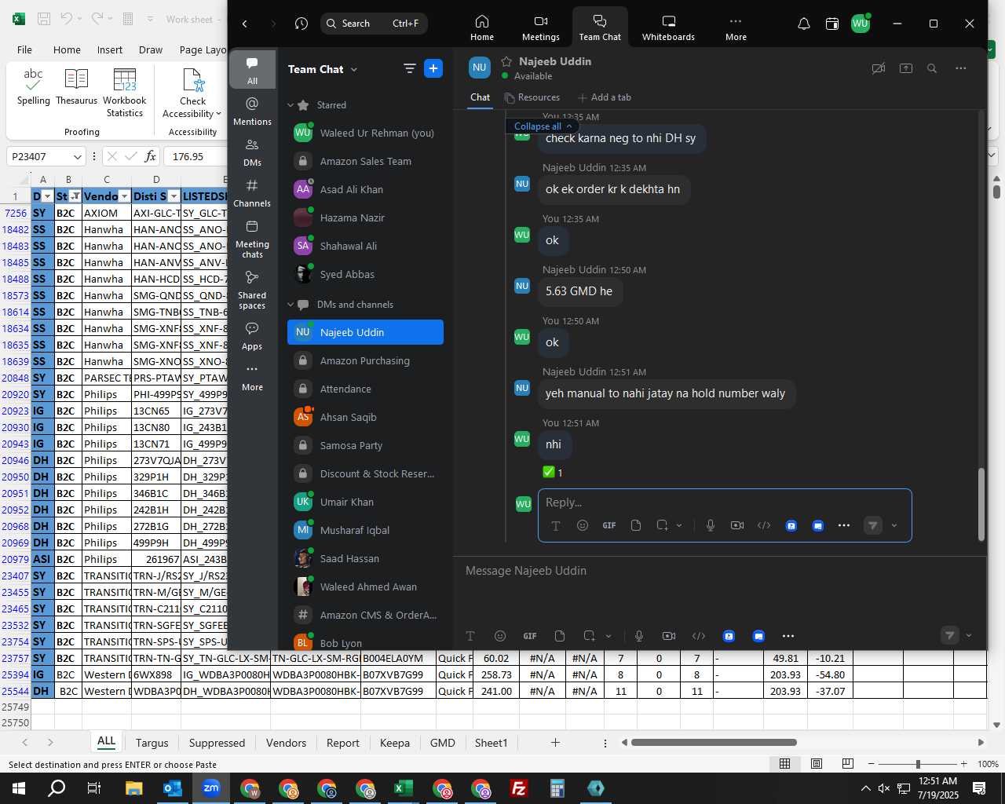Open the history clock icon in Zoom
This screenshot has height=804, width=1005.
[x=301, y=24]
